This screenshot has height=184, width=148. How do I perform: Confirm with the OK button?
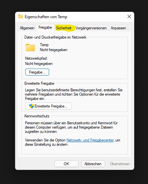tap(66, 164)
